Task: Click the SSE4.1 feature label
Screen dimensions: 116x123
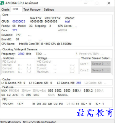Action: coord(77,91)
